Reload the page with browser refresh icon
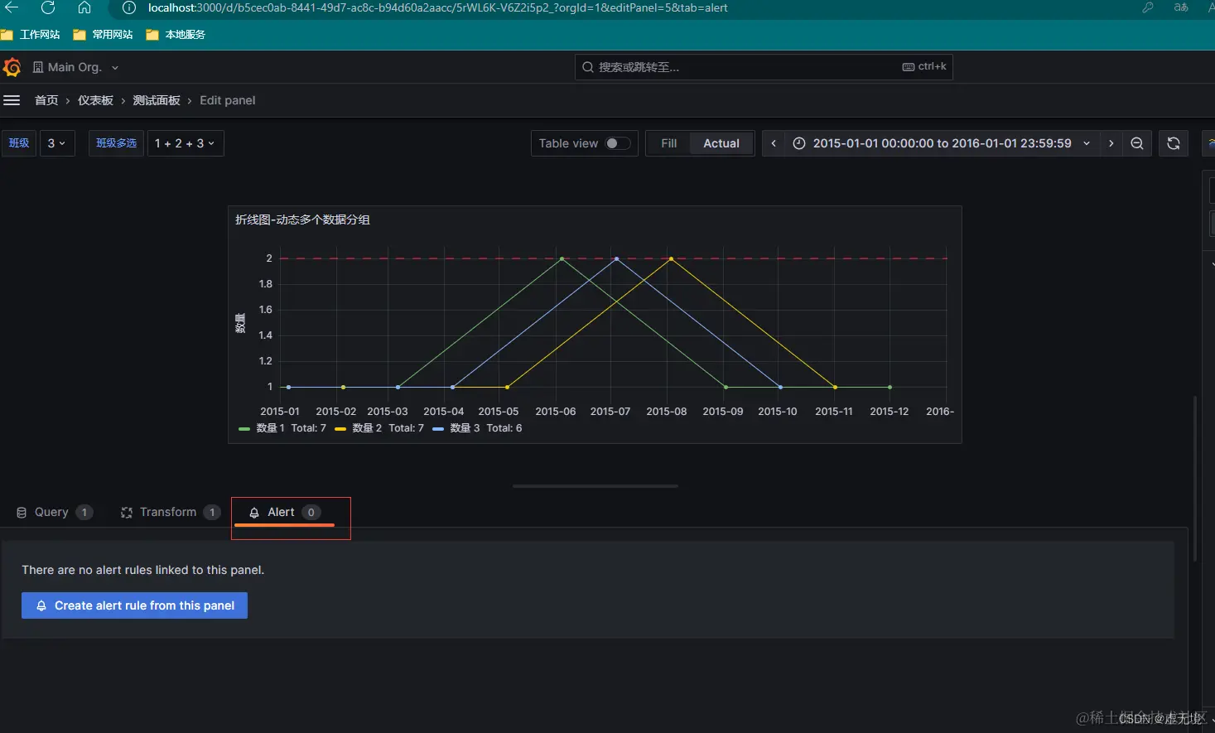This screenshot has width=1215, height=733. pos(48,7)
